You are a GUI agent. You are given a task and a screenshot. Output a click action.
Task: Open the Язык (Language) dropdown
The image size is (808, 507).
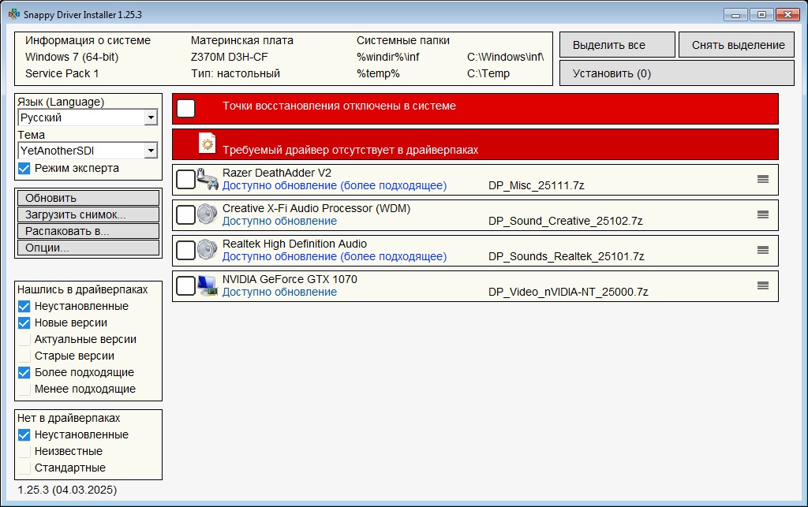(x=150, y=117)
